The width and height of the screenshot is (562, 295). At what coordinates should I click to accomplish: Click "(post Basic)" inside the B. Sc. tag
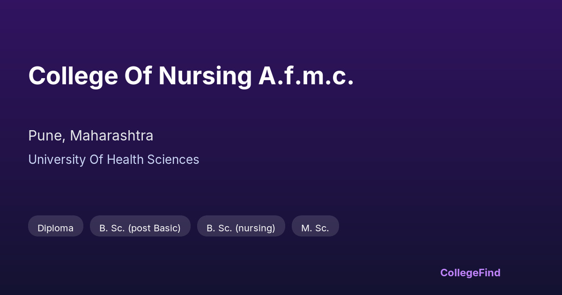(x=154, y=228)
